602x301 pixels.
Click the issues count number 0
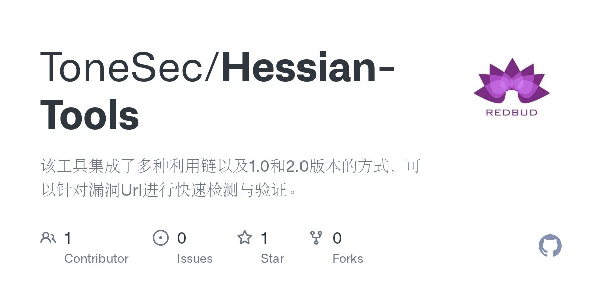point(182,238)
